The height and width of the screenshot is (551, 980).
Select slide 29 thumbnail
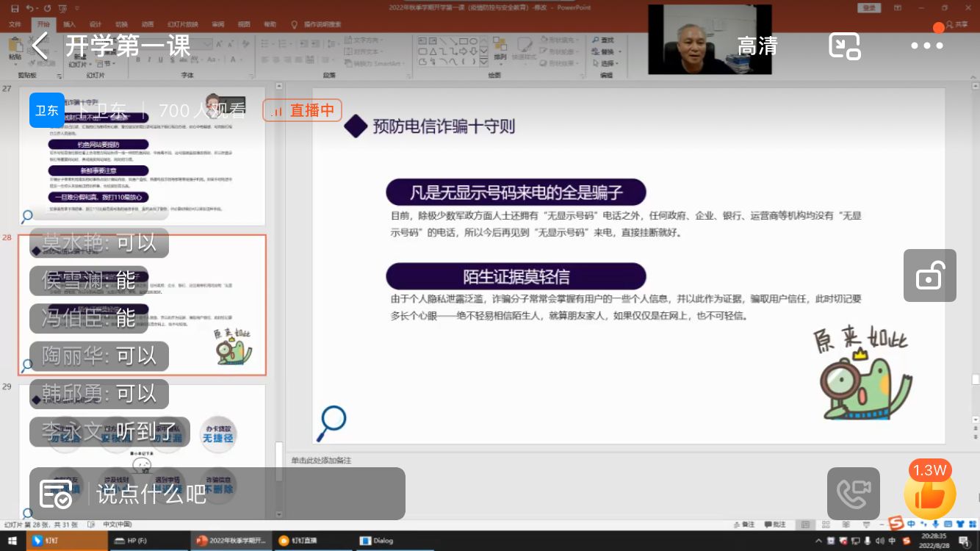tap(142, 451)
